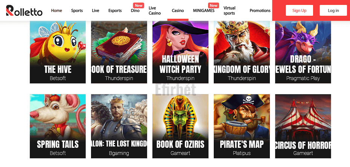The image size is (350, 167).
Task: Launch Avalon: The Lost Kingdom game
Action: (x=119, y=126)
